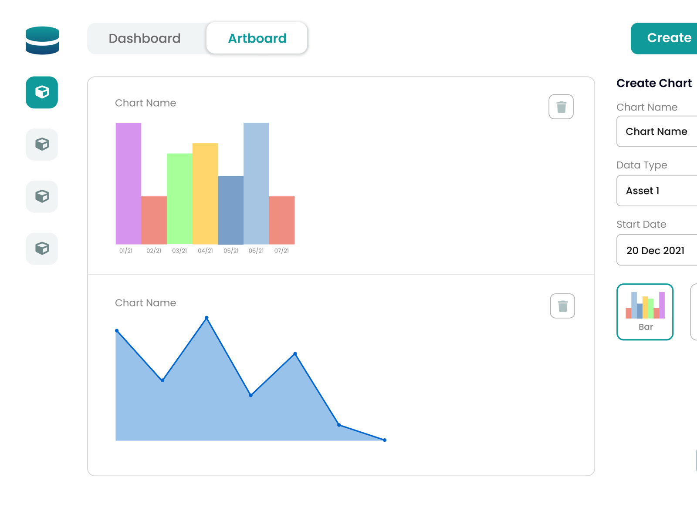Click the Create button
Screen dimensions: 697x514
pyautogui.click(x=670, y=38)
